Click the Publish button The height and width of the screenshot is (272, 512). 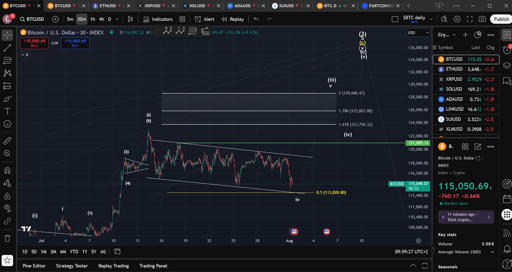pos(501,19)
